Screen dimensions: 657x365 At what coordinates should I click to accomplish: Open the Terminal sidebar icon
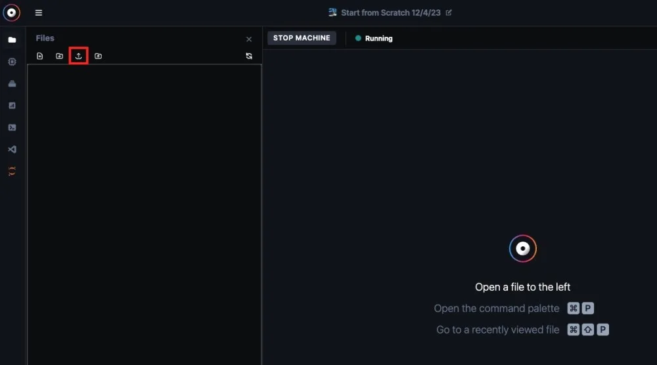click(x=12, y=127)
